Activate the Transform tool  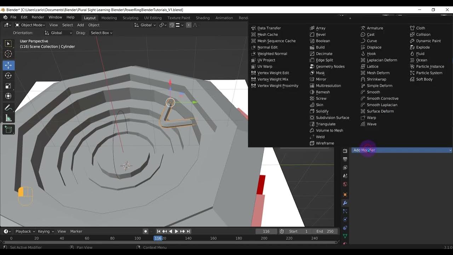(8, 96)
